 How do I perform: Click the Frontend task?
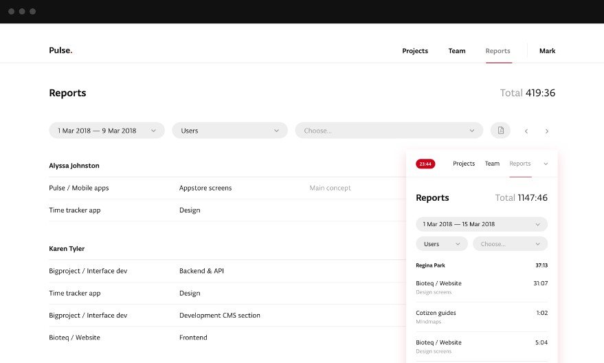(x=193, y=338)
